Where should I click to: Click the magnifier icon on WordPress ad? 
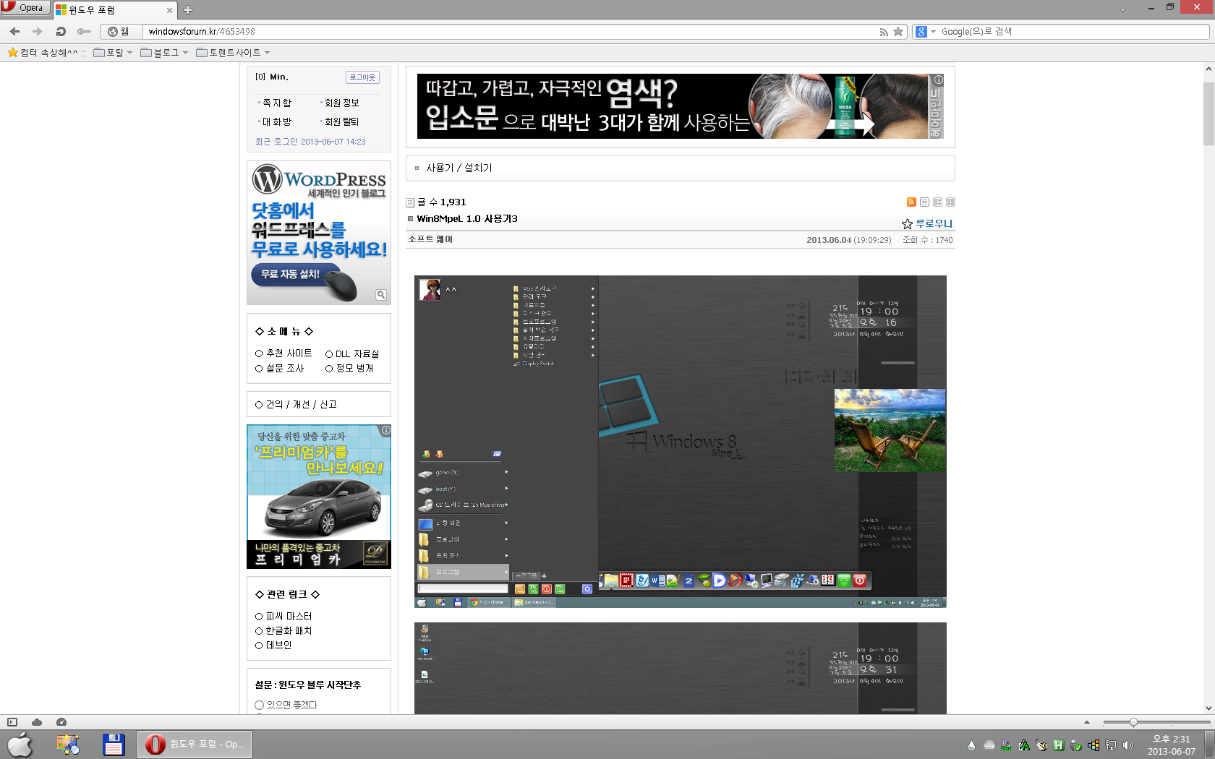click(381, 294)
